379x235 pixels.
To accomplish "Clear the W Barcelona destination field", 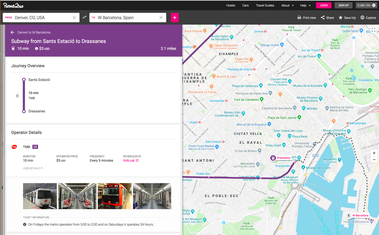I will (x=161, y=17).
